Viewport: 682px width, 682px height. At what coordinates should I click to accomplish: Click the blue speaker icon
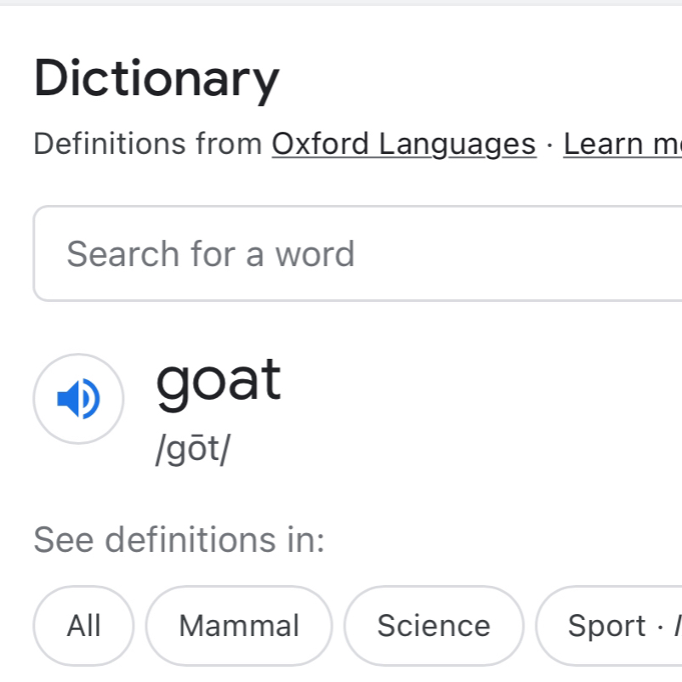coord(78,399)
